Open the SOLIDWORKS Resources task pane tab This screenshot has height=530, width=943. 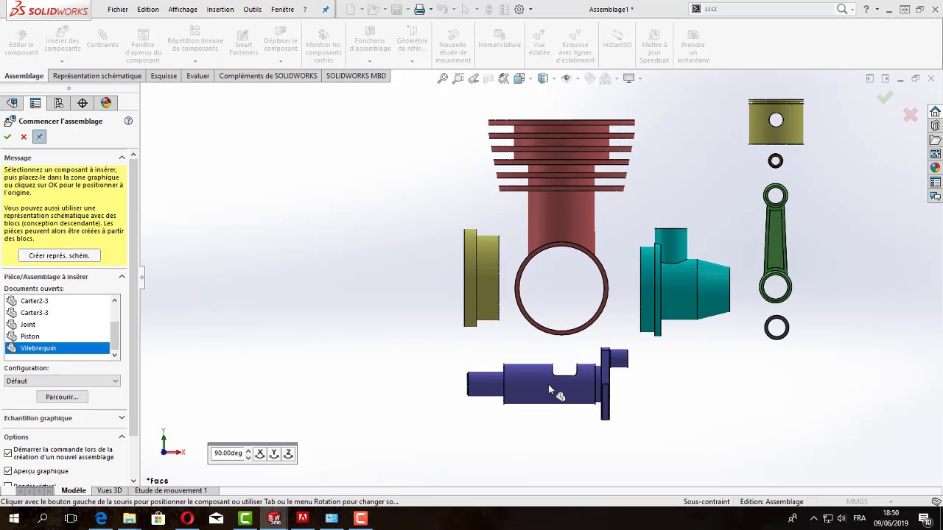pyautogui.click(x=935, y=112)
